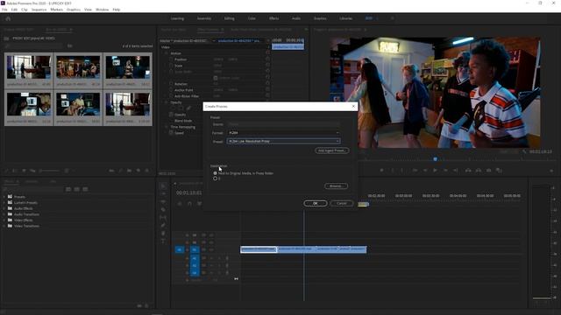Screen dimensions: 561x315
Task: Switch to the Editing workspace tab
Action: [x=230, y=18]
